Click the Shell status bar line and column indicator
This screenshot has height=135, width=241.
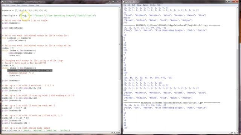pyautogui.click(x=233, y=133)
